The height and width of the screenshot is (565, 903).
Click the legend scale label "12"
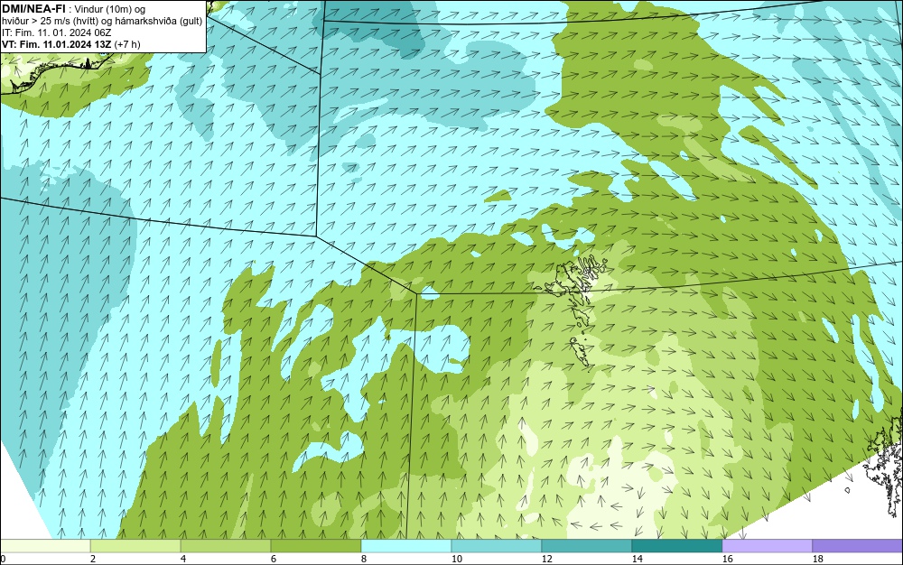click(x=546, y=559)
